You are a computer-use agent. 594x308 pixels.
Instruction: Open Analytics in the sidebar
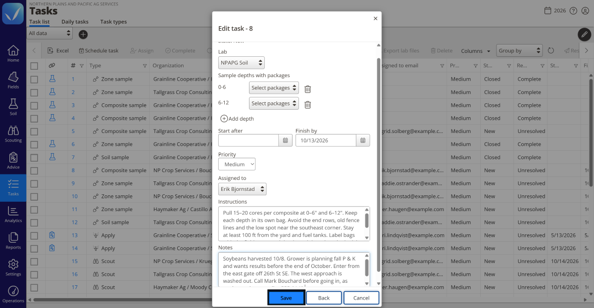(x=13, y=214)
